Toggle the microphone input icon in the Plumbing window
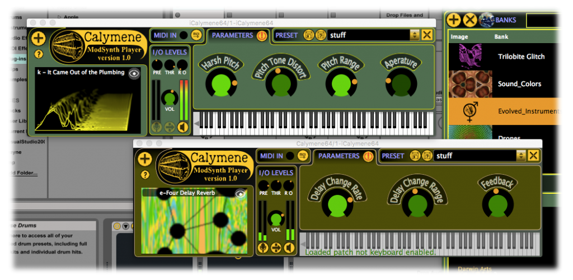 [157, 127]
